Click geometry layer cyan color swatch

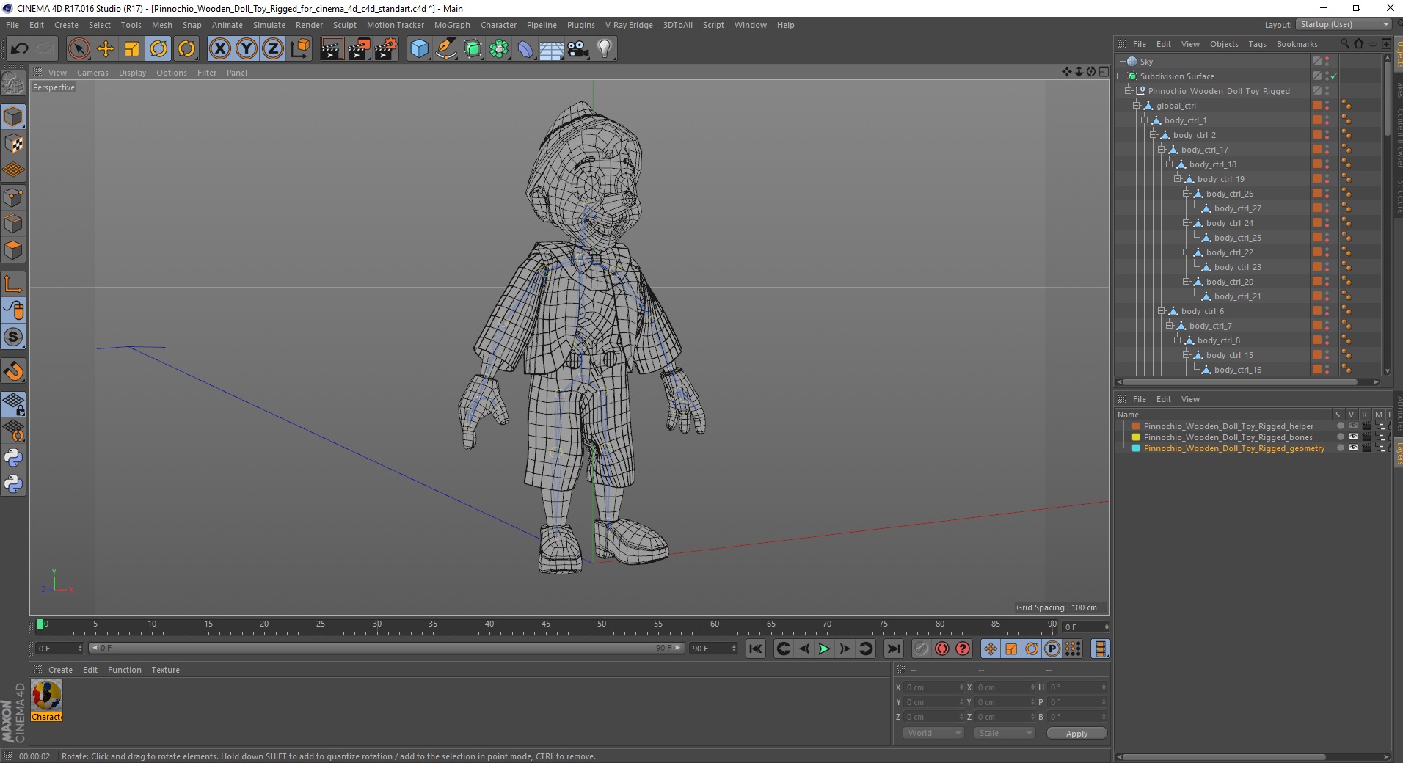tap(1136, 448)
